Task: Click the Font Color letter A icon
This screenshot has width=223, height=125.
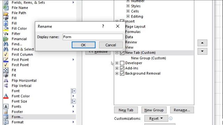Action: (x=6, y=96)
